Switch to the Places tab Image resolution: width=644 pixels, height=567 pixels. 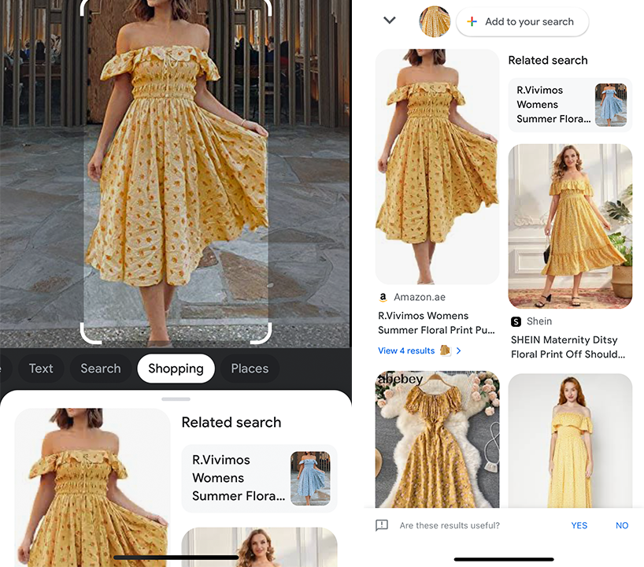tap(250, 369)
